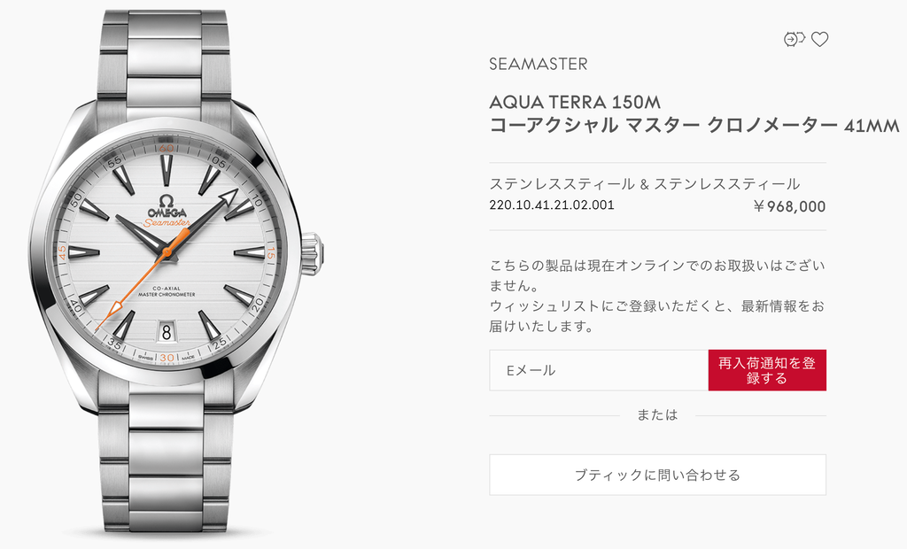The height and width of the screenshot is (549, 907).
Task: Click the ¥968,000 price
Action: click(789, 206)
